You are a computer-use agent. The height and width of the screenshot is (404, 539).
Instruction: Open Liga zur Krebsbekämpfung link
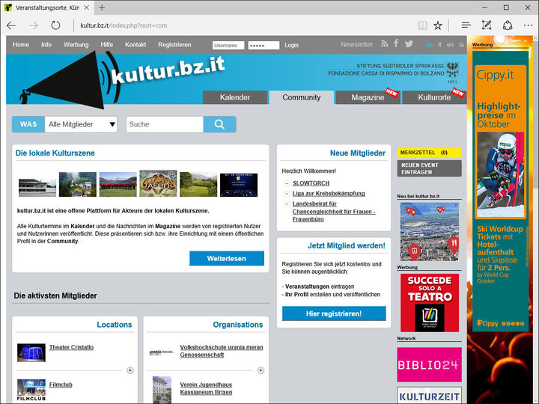[329, 194]
